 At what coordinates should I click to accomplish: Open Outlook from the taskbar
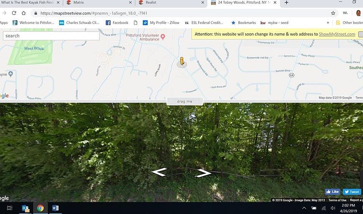pos(25,208)
